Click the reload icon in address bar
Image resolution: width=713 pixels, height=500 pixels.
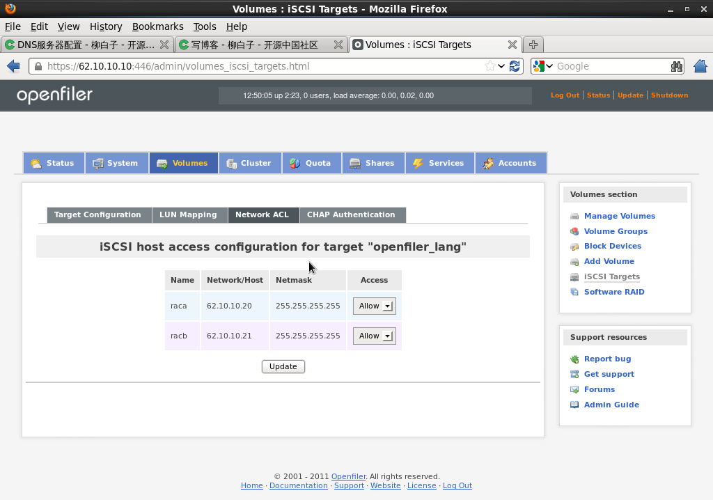[x=515, y=66]
